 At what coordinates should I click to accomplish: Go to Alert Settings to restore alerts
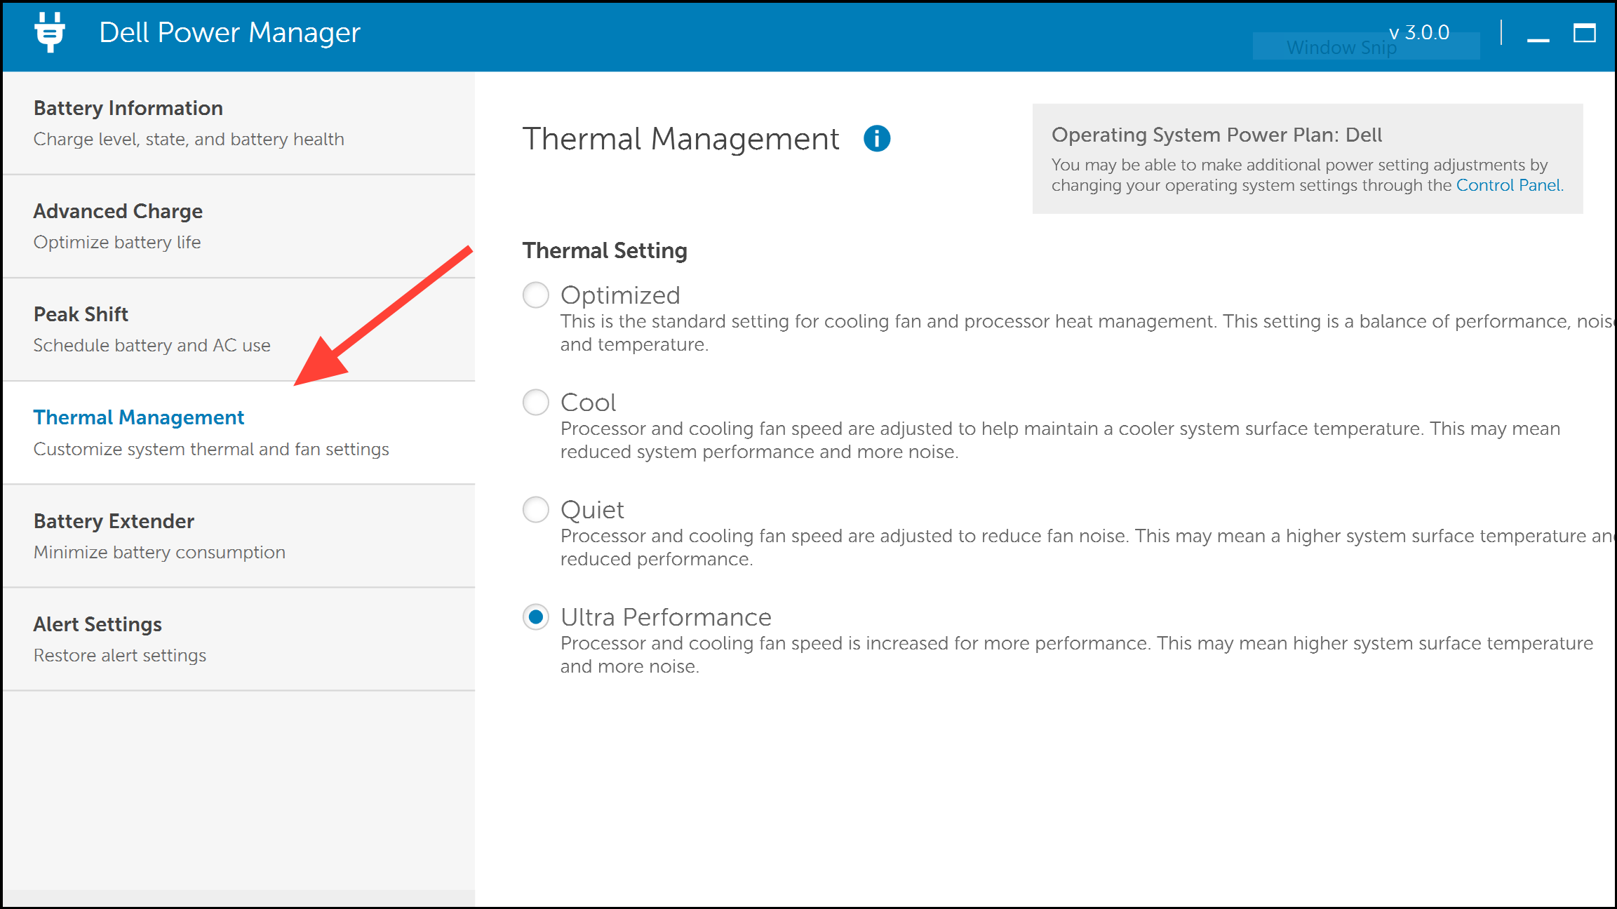(97, 624)
